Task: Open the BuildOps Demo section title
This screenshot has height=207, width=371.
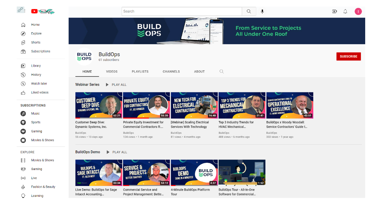Action: [x=87, y=152]
